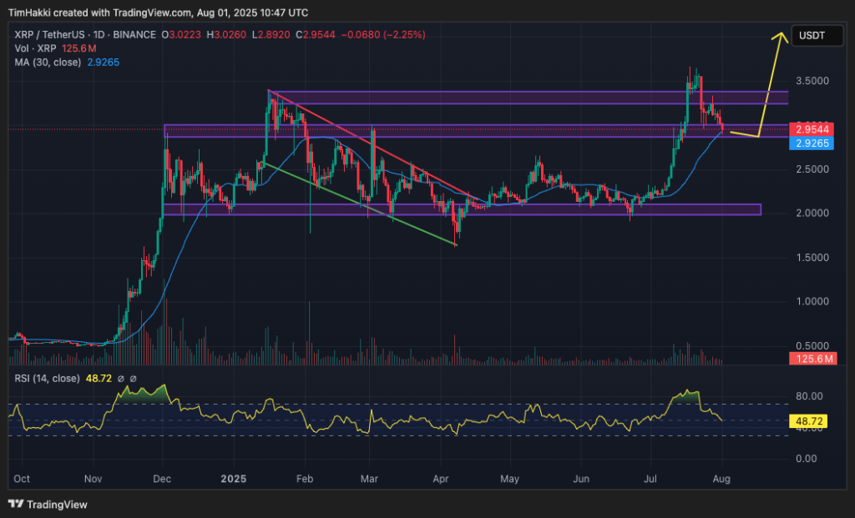Click the TradingView logo icon
Screen dimensions: 855x518
click(x=15, y=504)
